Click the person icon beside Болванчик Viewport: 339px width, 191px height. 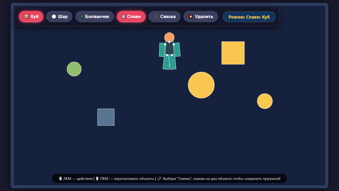(x=82, y=16)
